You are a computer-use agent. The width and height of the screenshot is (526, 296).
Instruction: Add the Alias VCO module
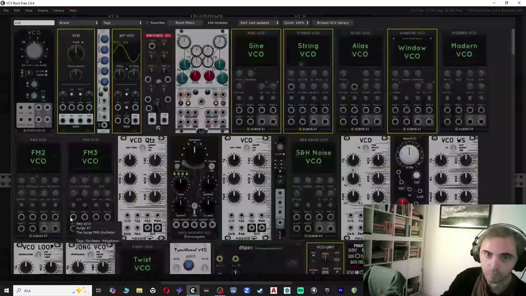coord(360,81)
